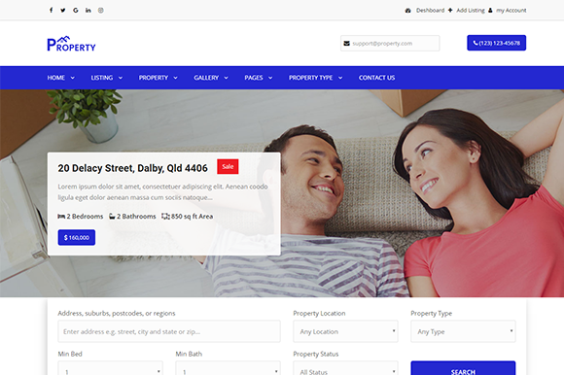Open the Property menu
The width and height of the screenshot is (564, 375).
154,78
